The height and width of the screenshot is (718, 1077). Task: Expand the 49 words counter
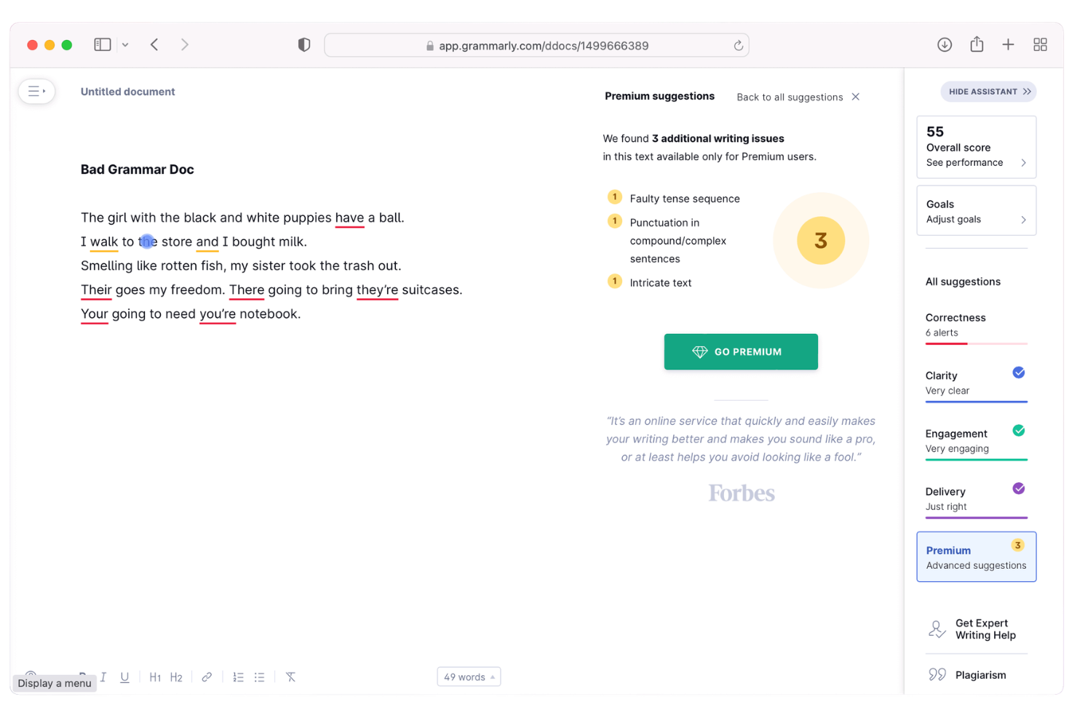click(469, 677)
